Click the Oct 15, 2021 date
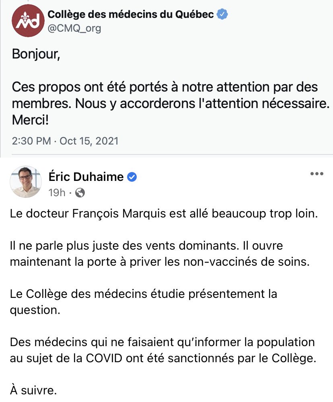This screenshot has width=333, height=402. pyautogui.click(x=89, y=141)
